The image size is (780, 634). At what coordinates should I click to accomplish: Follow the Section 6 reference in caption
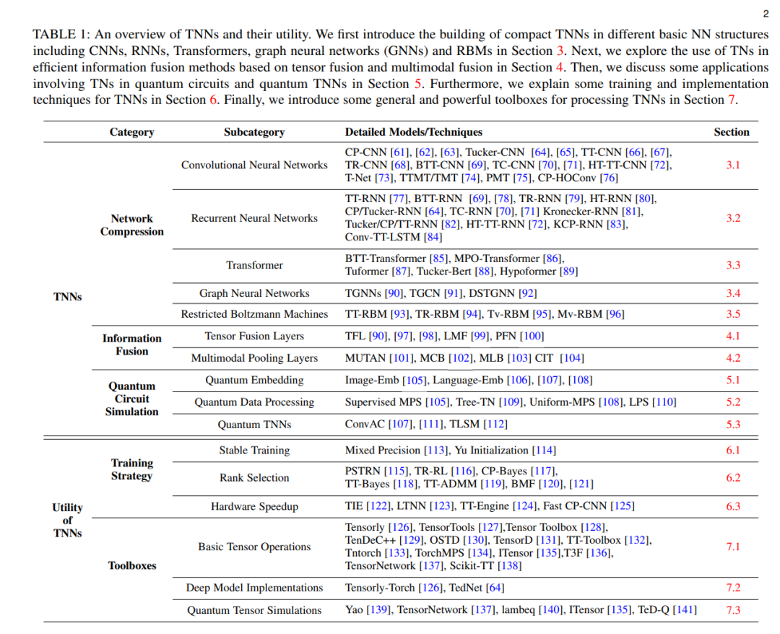tap(213, 100)
